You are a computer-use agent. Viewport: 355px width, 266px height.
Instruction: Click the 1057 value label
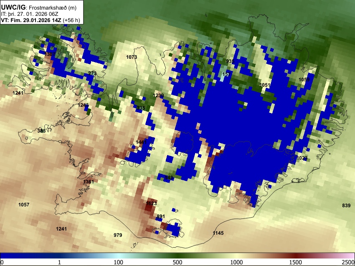click(x=24, y=205)
